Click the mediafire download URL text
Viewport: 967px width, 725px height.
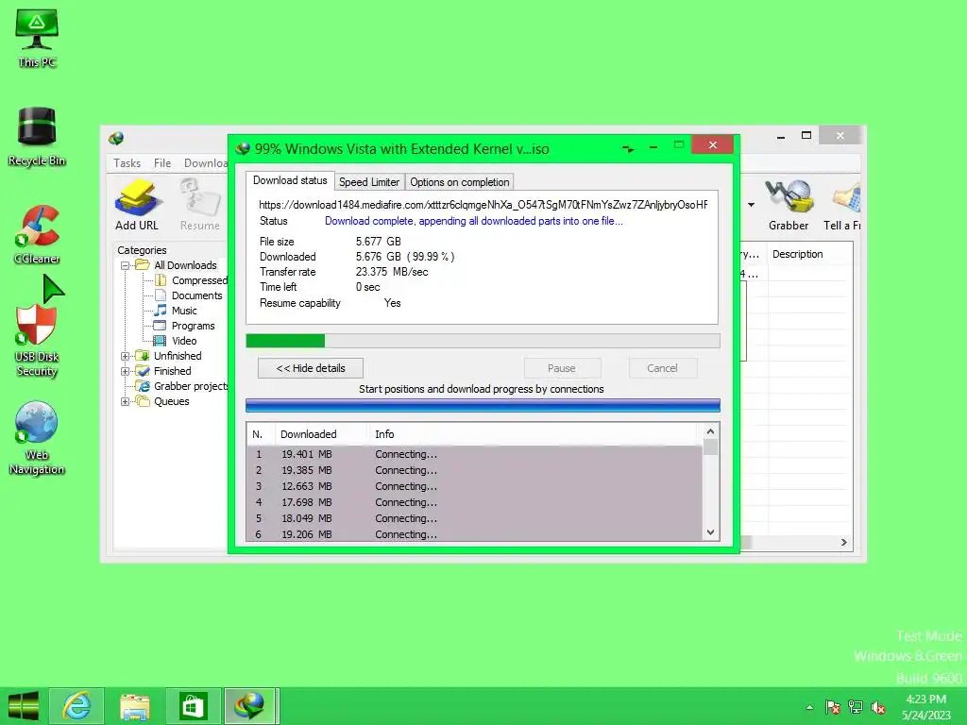(x=483, y=205)
